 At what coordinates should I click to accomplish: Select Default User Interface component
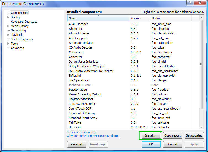click(x=133, y=62)
